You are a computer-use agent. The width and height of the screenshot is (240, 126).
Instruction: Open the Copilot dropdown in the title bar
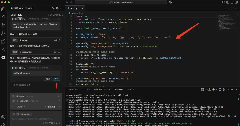coord(173,2)
